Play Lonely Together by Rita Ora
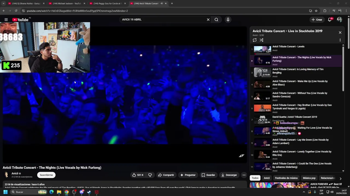The height and width of the screenshot is (196, 350). 296,155
